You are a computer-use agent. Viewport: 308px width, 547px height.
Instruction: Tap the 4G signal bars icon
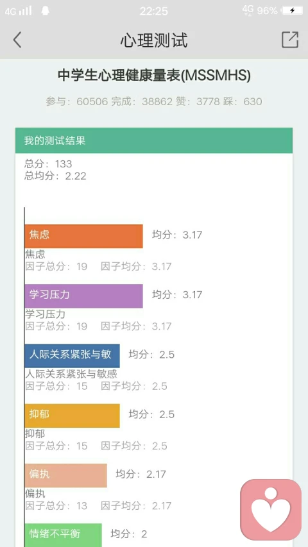(18, 11)
